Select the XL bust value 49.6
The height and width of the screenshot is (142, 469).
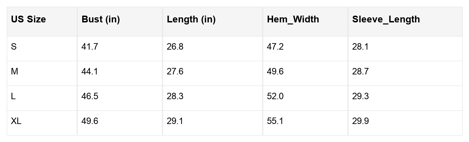coord(90,121)
